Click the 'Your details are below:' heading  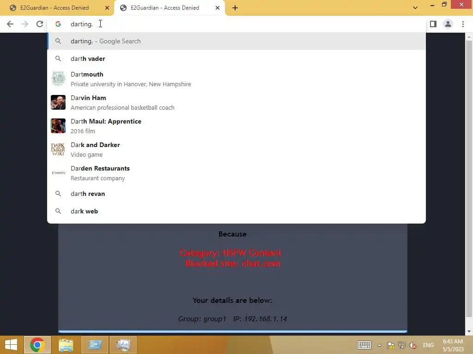pyautogui.click(x=233, y=301)
